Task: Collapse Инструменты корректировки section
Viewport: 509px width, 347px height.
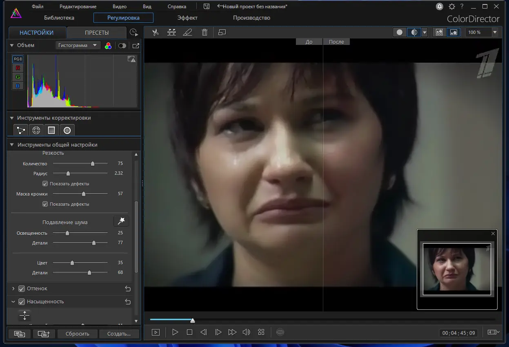Action: (x=12, y=118)
